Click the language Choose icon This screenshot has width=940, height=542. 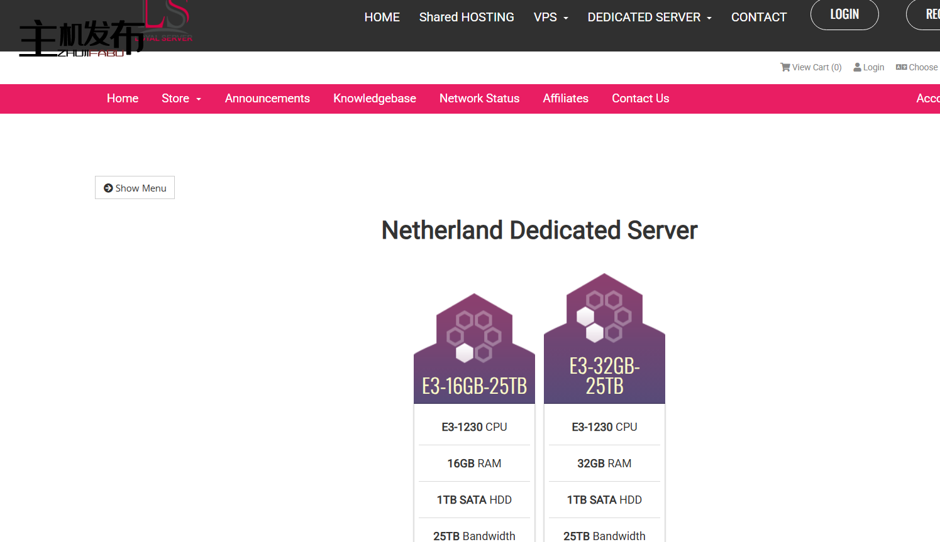(901, 67)
